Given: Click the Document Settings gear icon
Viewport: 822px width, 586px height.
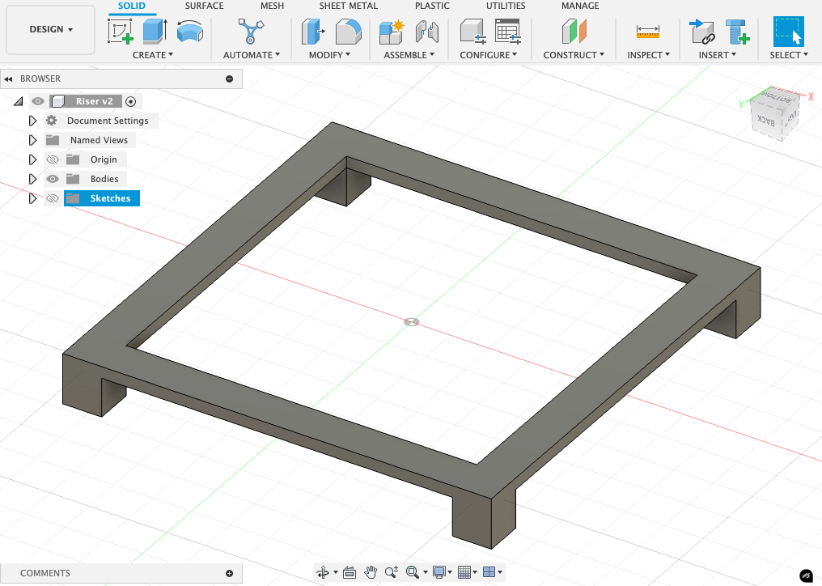Looking at the screenshot, I should coord(52,121).
